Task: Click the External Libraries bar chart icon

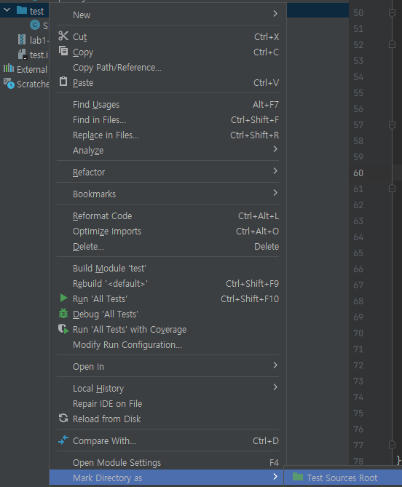Action: 9,68
